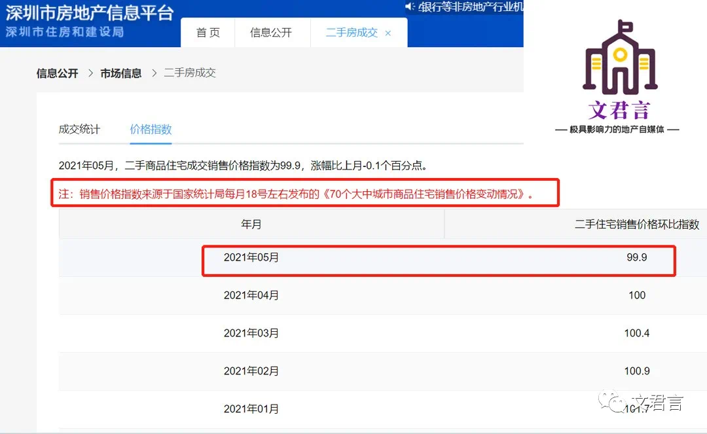Click the breadcrumb arrow after 市场信息
The width and height of the screenshot is (707, 434).
(x=154, y=73)
